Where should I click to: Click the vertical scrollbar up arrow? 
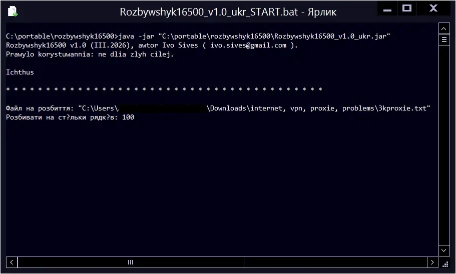443,28
